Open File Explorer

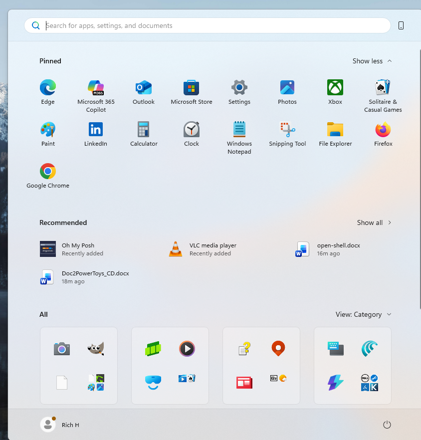[x=335, y=134]
